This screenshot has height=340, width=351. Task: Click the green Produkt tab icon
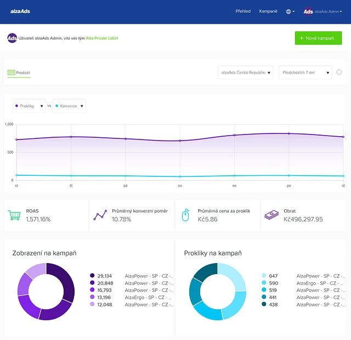click(x=11, y=73)
